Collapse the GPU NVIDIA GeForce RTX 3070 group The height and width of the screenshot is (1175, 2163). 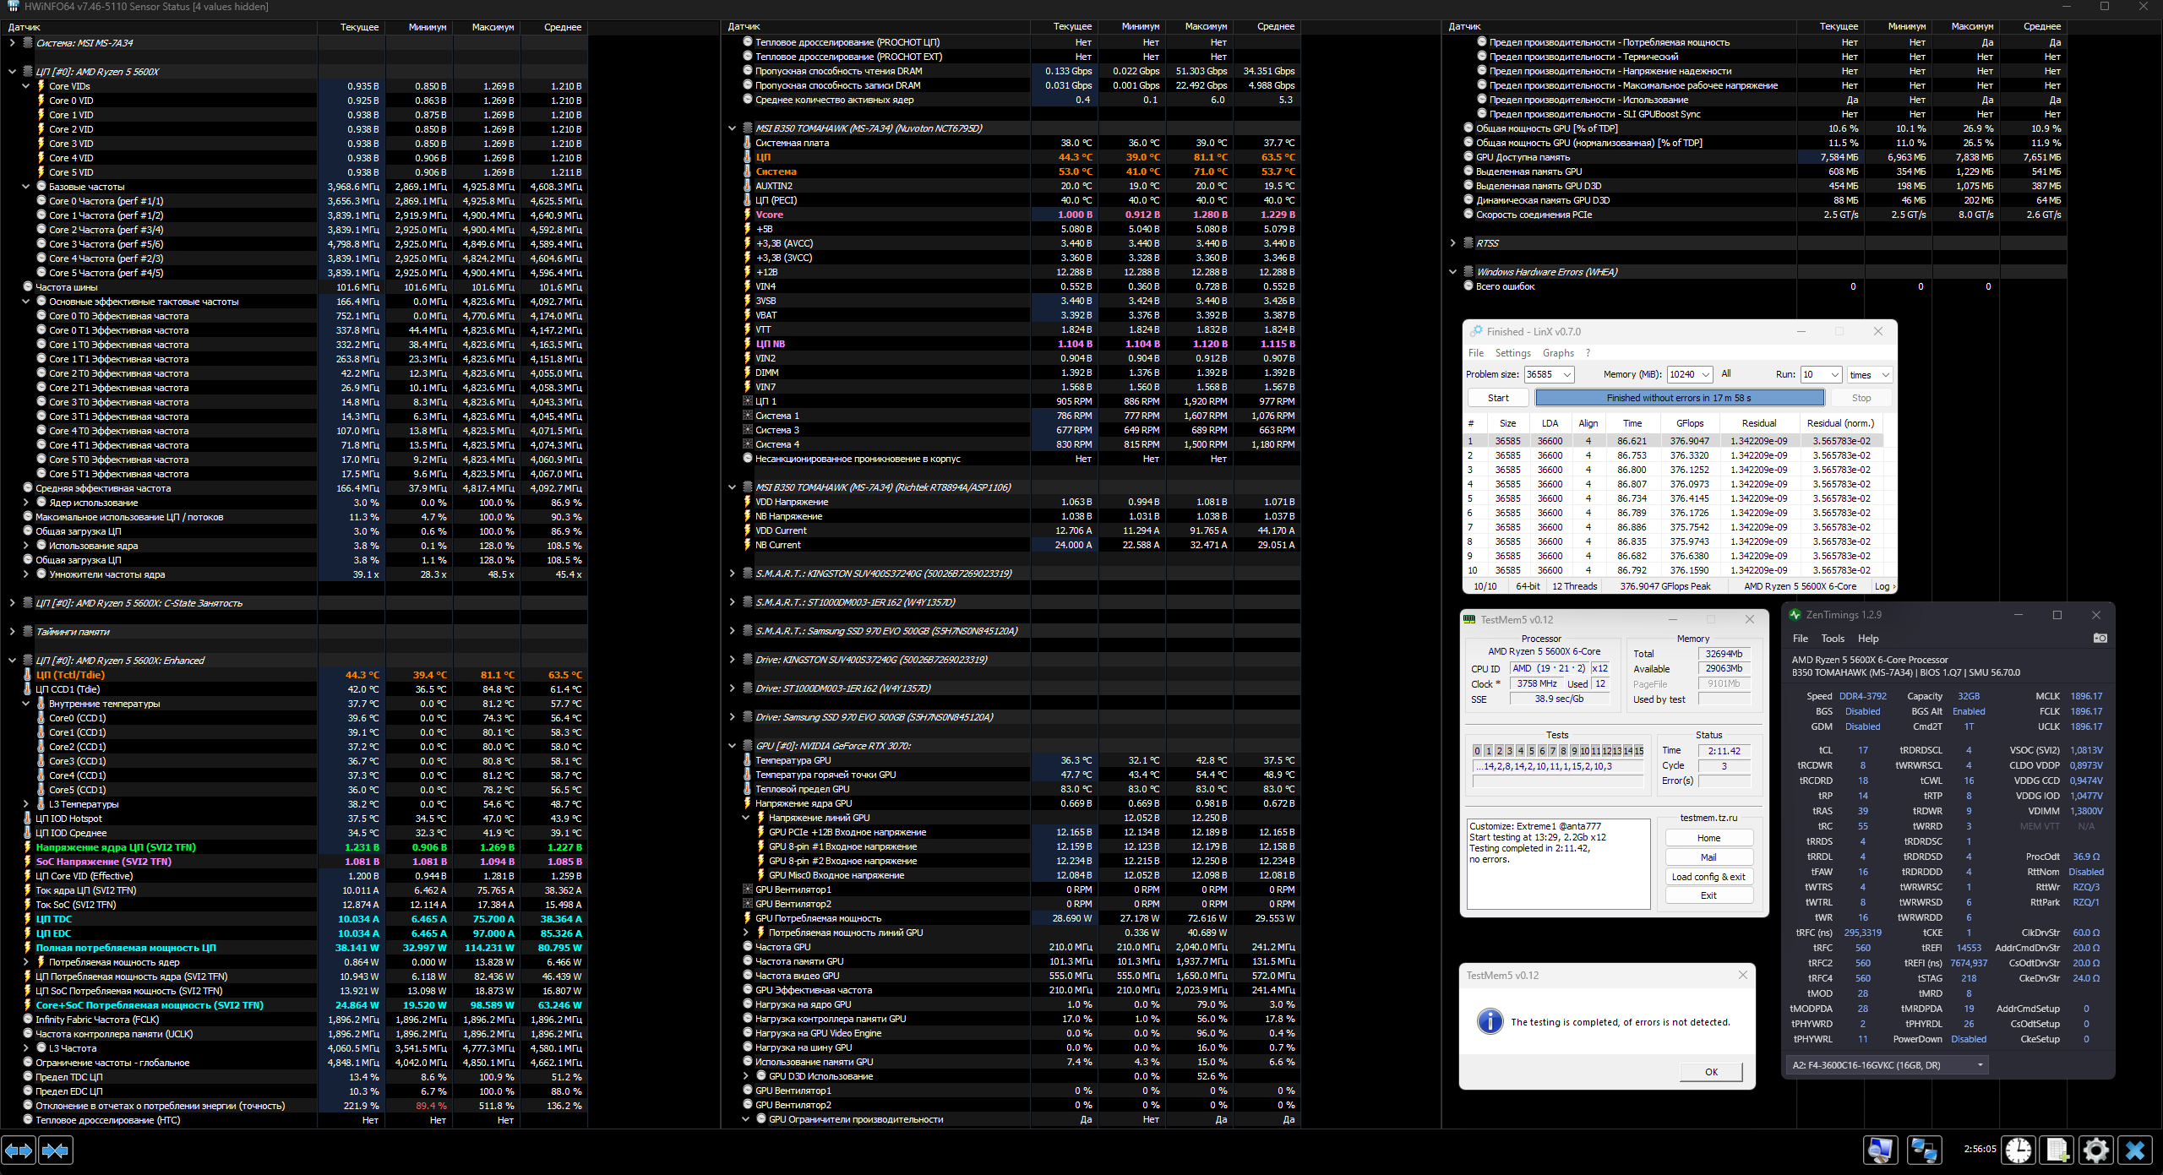point(732,746)
